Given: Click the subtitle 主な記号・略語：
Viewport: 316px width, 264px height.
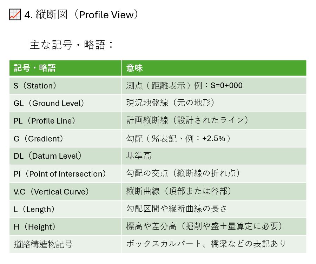Looking at the screenshot, I should coord(72,45).
